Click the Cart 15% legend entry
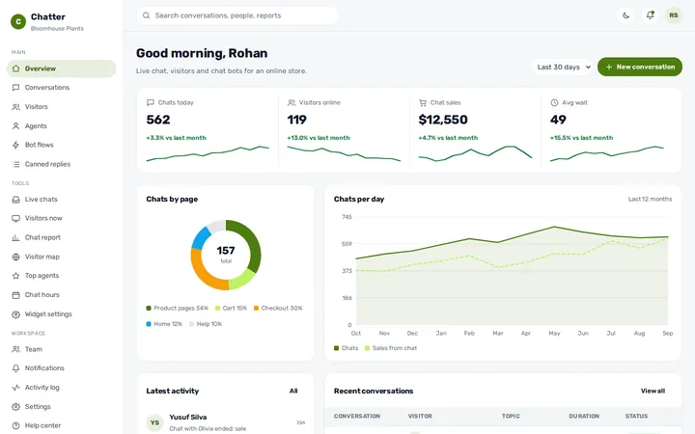Viewport: 695px width, 434px height. pyautogui.click(x=231, y=309)
